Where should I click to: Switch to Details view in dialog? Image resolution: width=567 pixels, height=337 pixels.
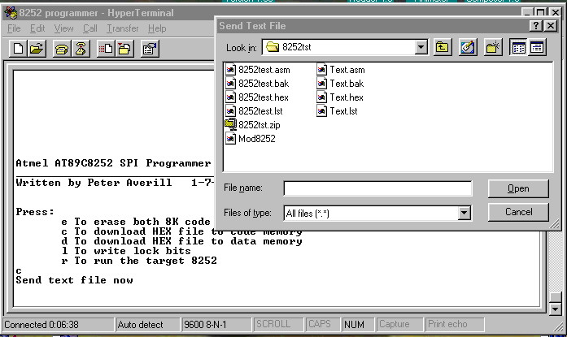point(537,47)
